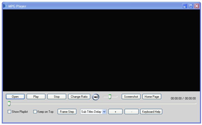Open a media file

pos(15,97)
